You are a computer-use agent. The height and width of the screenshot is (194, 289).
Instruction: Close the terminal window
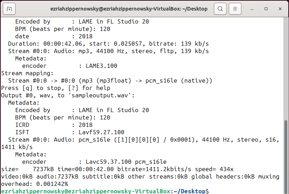tap(280, 9)
